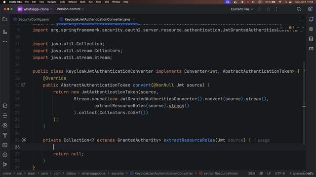Open the Build menu
Screen dimensions: 316x177
point(82,2)
